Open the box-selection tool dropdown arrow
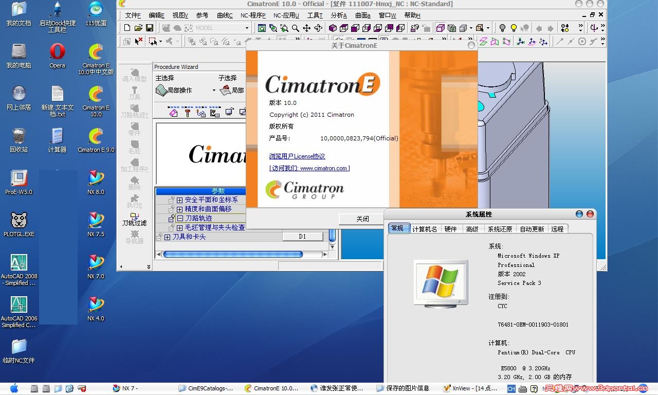 [160, 42]
